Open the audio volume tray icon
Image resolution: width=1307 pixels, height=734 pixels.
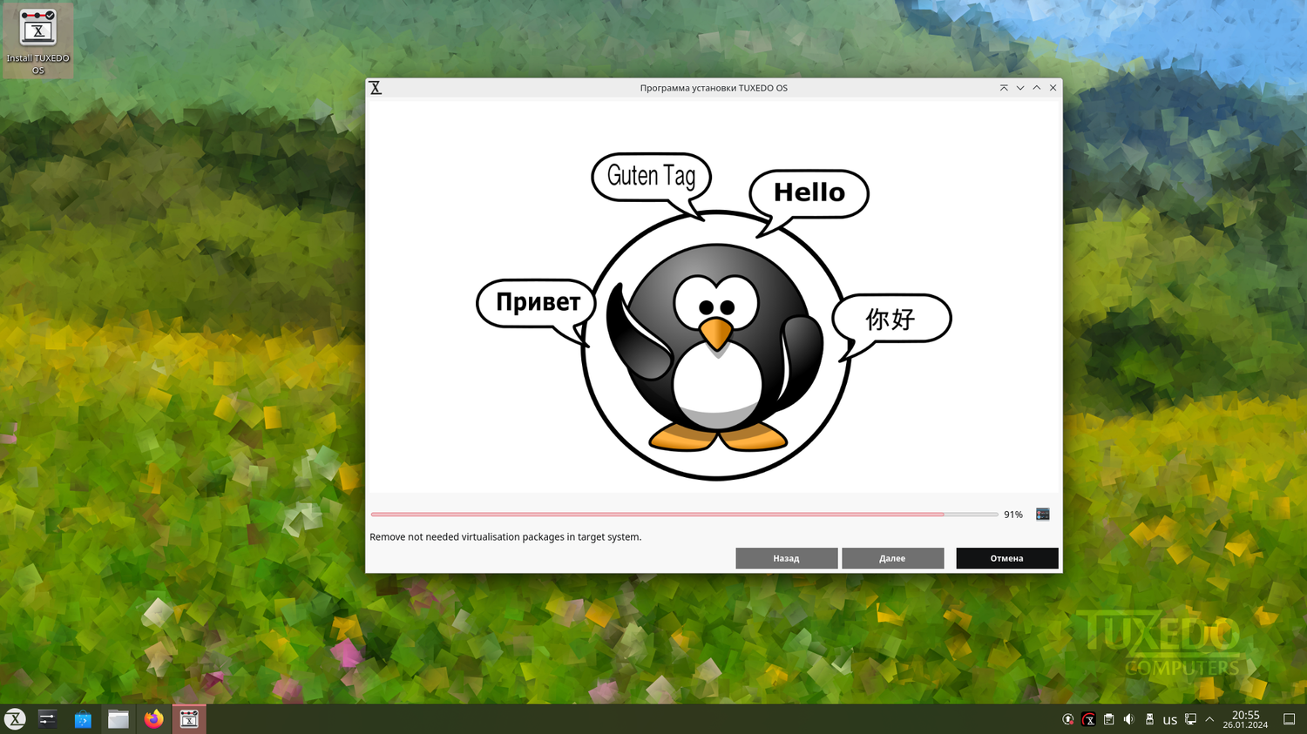click(1128, 719)
